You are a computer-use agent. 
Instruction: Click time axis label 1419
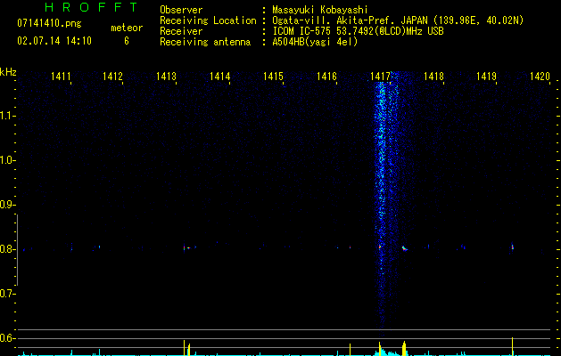click(x=487, y=77)
